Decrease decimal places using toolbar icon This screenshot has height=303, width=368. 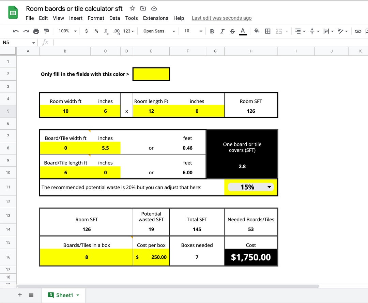106,31
